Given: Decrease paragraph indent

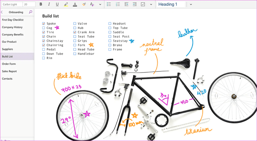Looking at the screenshot, I should (x=126, y=4).
